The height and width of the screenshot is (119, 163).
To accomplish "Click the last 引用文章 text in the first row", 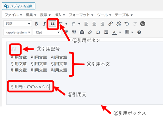I will tap(59, 57).
